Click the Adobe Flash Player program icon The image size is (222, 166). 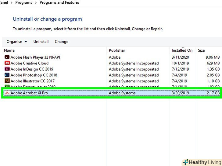(7, 57)
